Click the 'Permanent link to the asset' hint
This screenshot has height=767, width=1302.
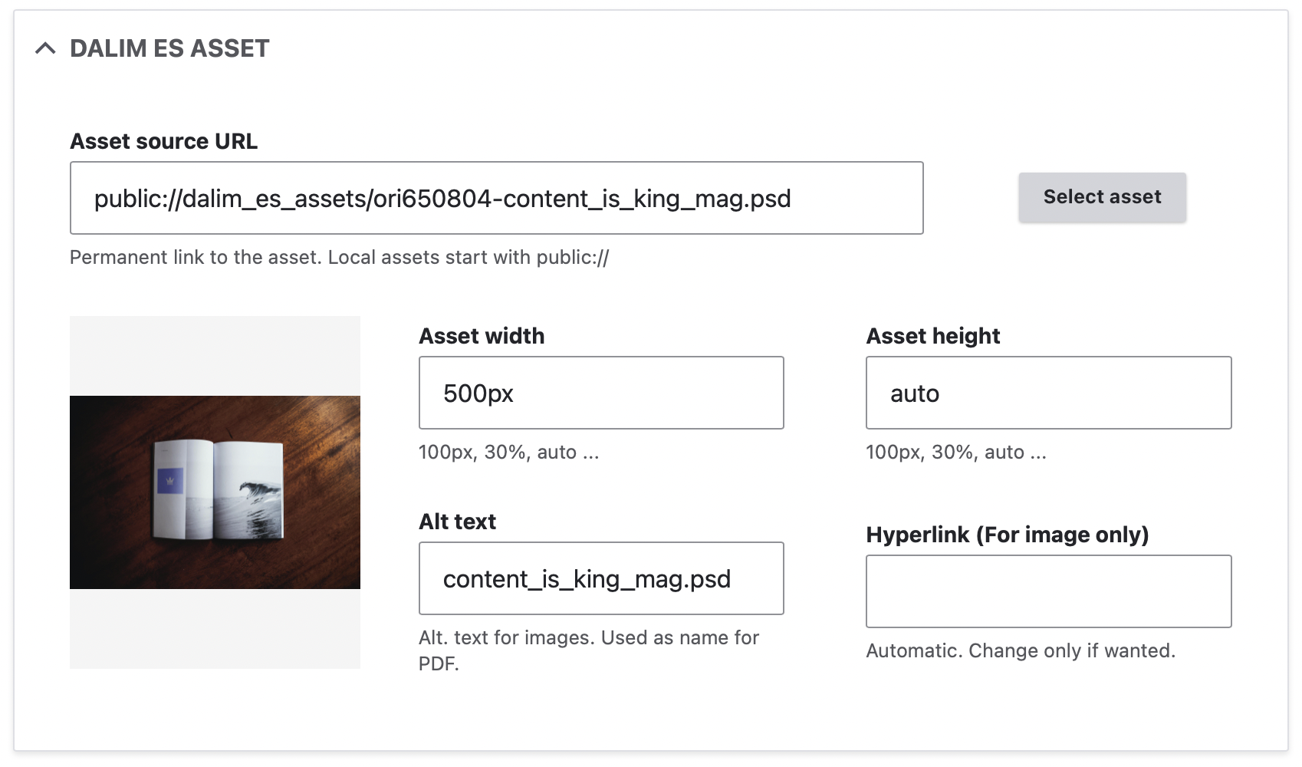coord(339,257)
